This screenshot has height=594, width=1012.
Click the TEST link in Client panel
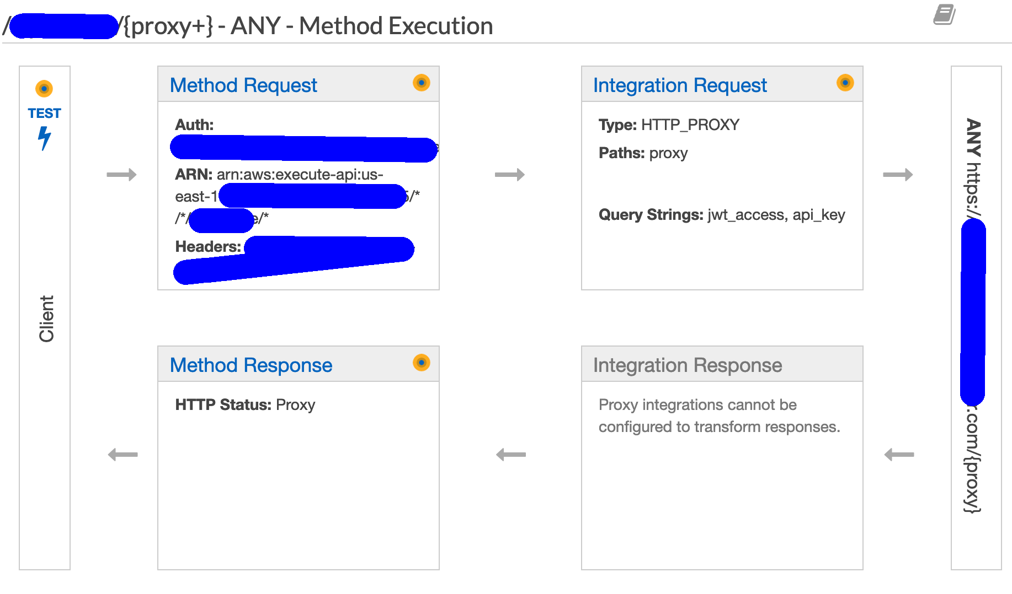pos(44,114)
